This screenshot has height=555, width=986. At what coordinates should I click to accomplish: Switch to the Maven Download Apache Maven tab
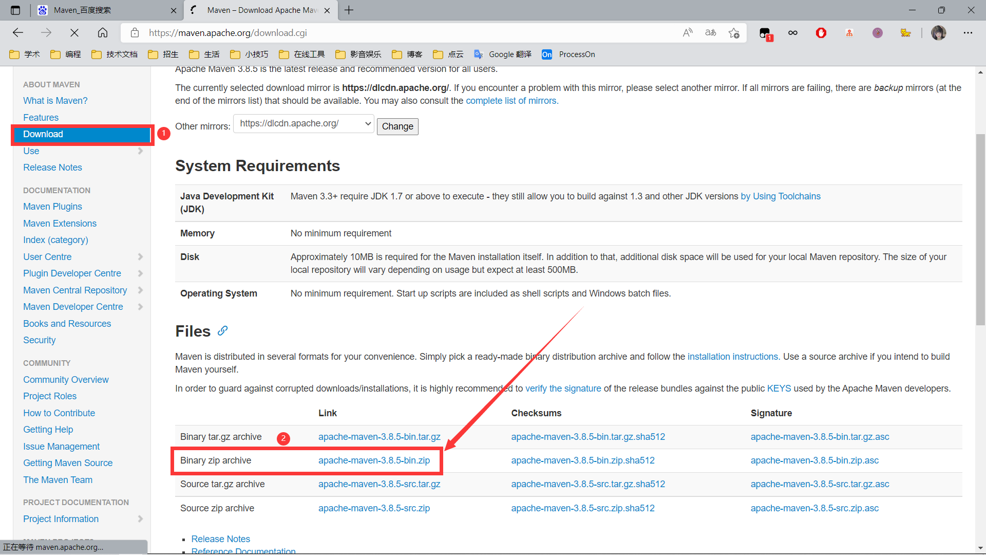262,10
